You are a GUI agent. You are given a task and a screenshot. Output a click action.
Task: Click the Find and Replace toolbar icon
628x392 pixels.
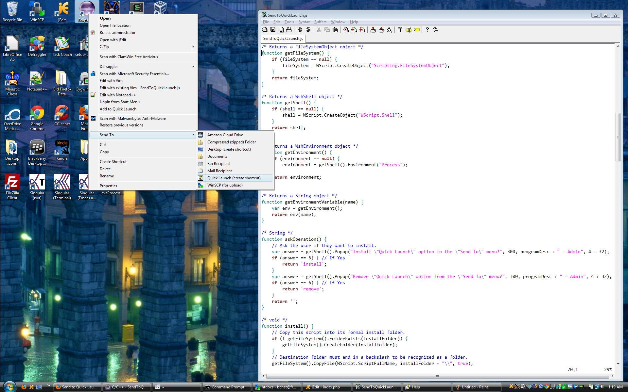(x=346, y=30)
